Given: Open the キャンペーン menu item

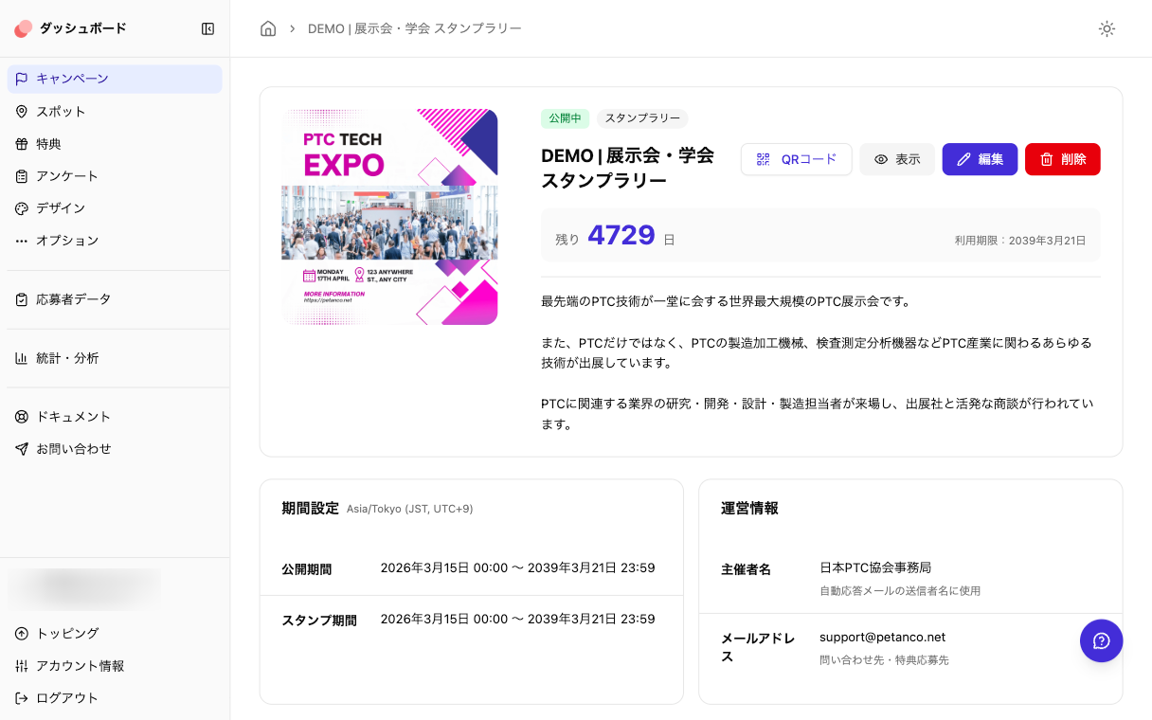Looking at the screenshot, I should [115, 79].
